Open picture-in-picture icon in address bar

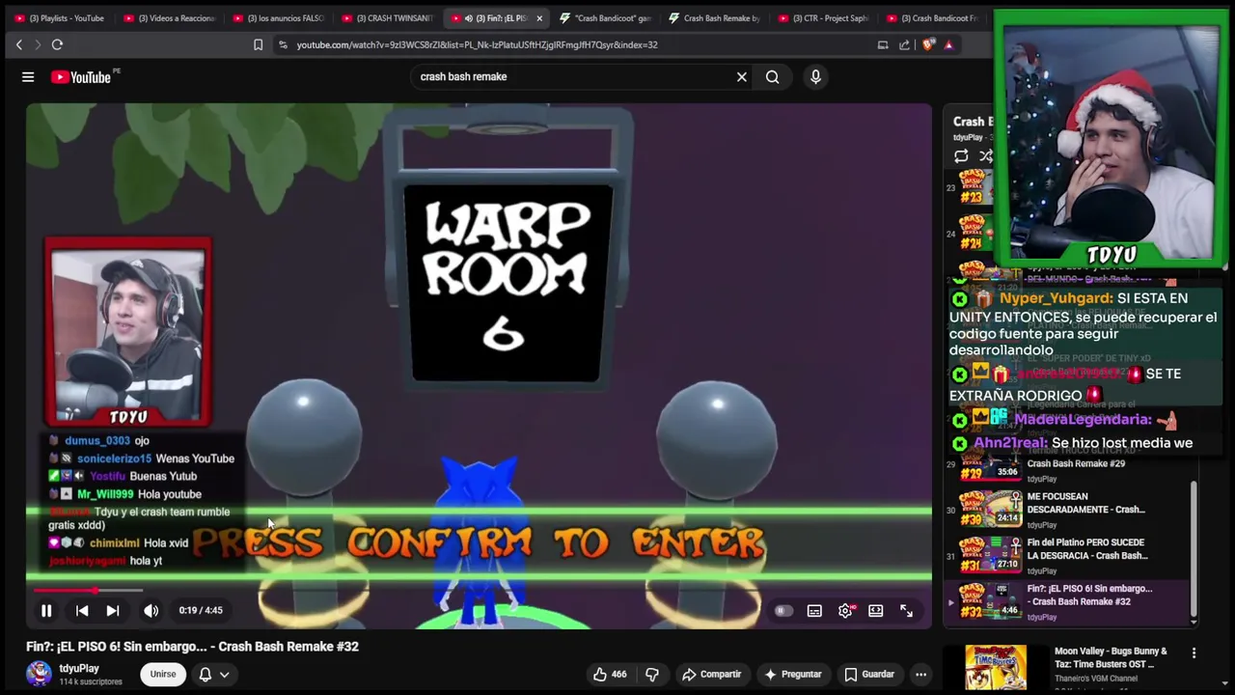[x=882, y=44]
